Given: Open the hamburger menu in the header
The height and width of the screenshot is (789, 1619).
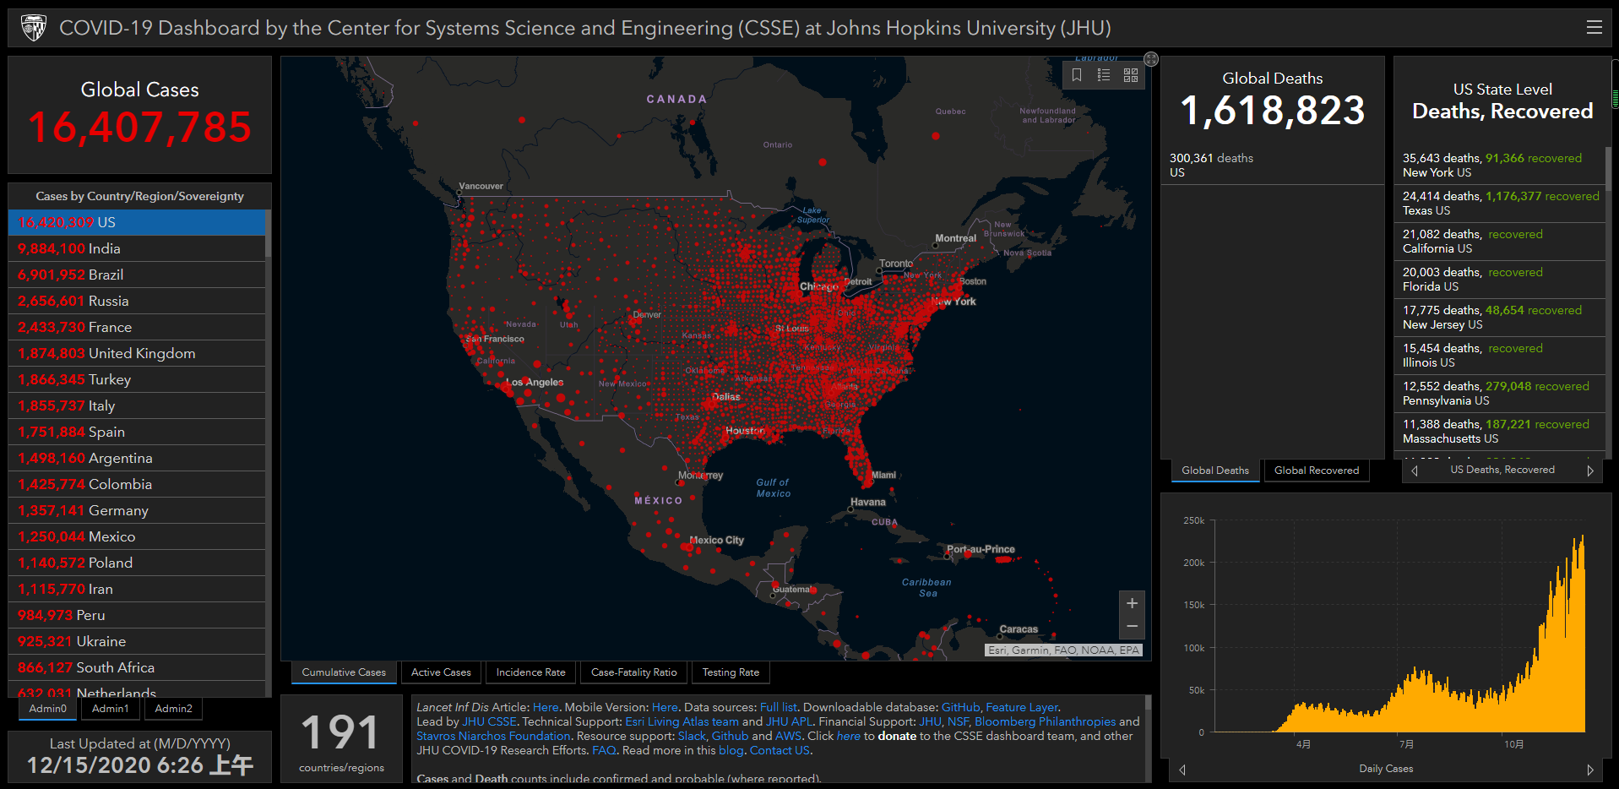Looking at the screenshot, I should [x=1594, y=27].
